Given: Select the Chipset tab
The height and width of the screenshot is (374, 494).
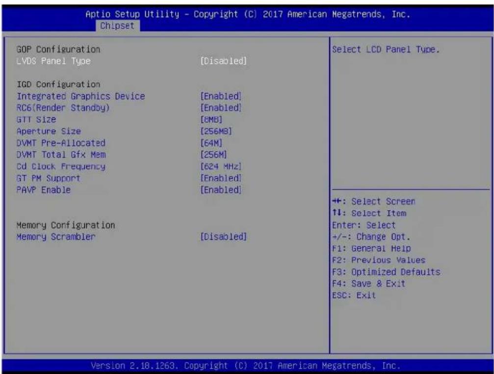Looking at the screenshot, I should [x=117, y=26].
